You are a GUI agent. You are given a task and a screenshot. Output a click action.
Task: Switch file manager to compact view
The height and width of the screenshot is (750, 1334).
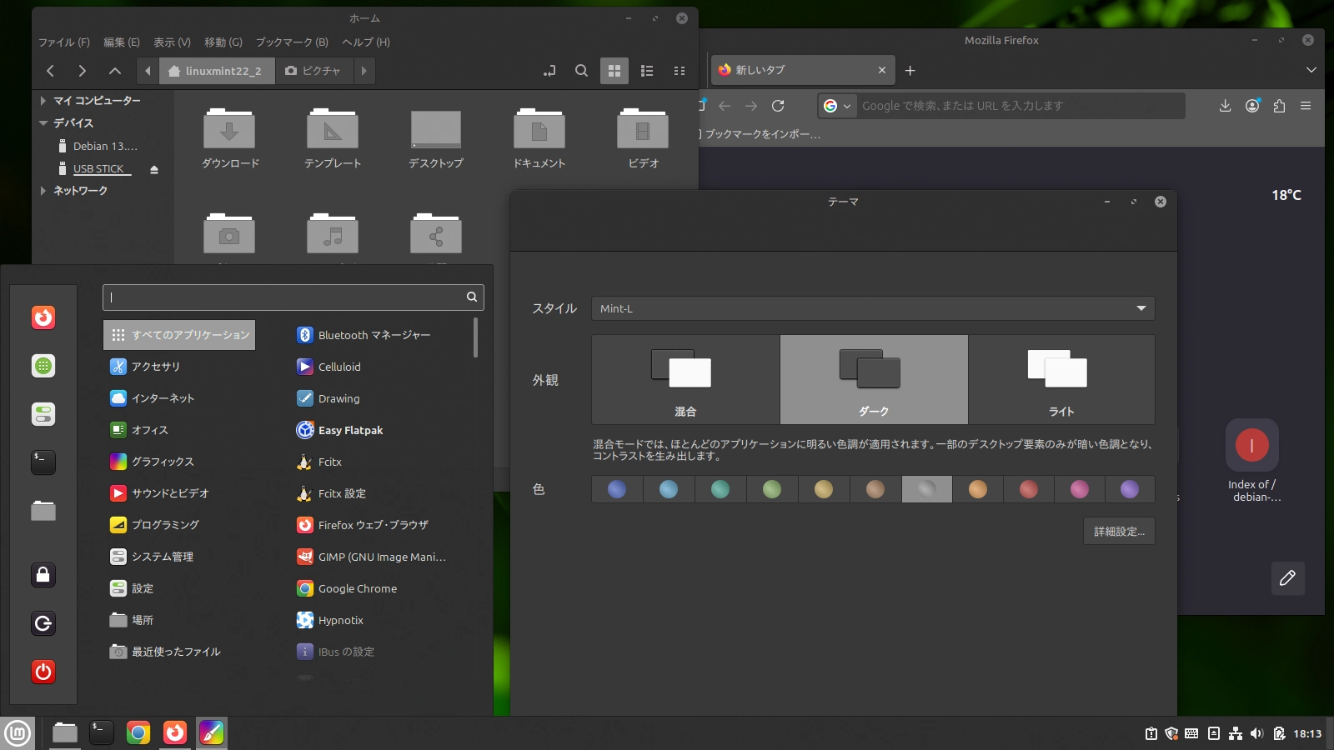[680, 71]
